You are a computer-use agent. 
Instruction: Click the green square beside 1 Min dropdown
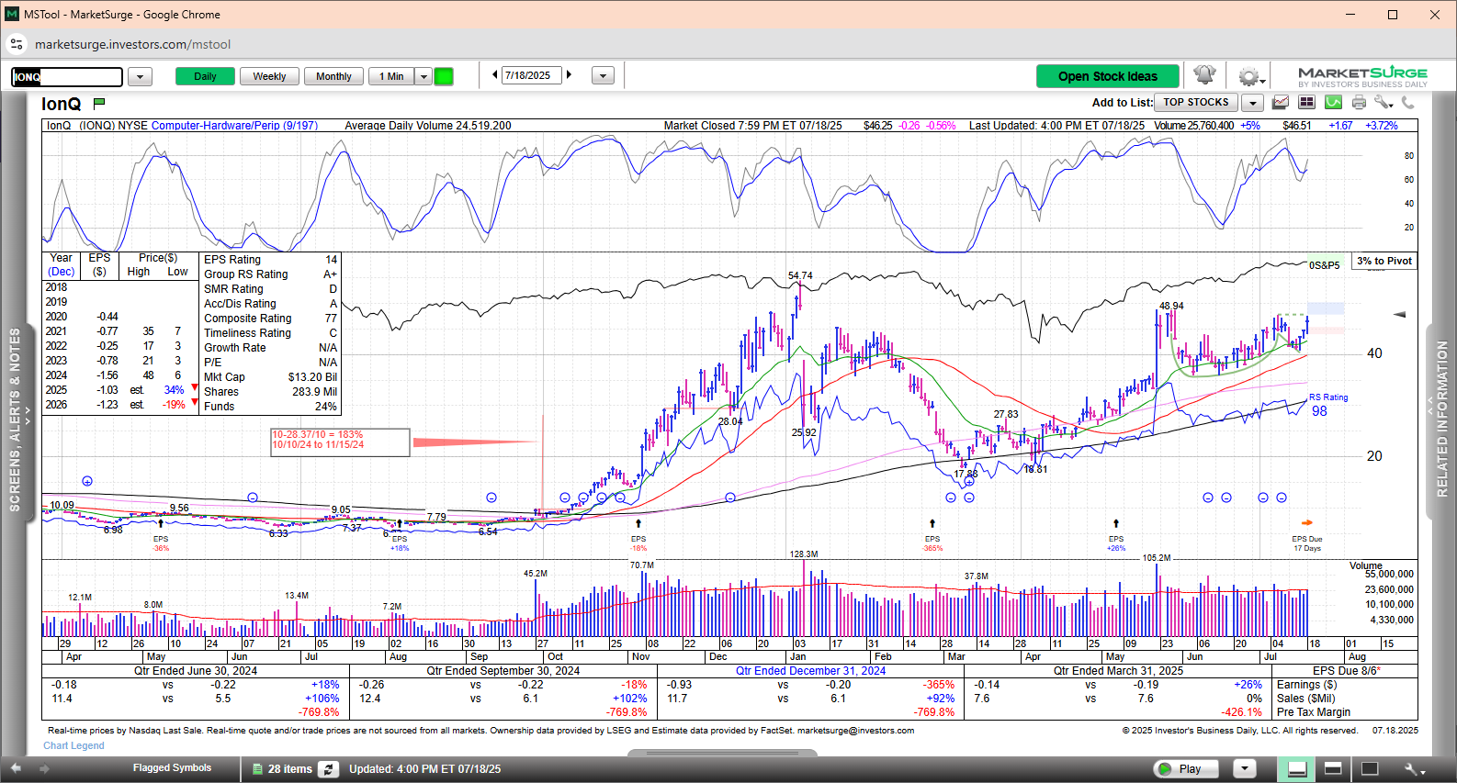444,76
